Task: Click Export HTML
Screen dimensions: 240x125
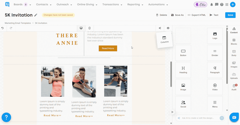Action: 197,15
